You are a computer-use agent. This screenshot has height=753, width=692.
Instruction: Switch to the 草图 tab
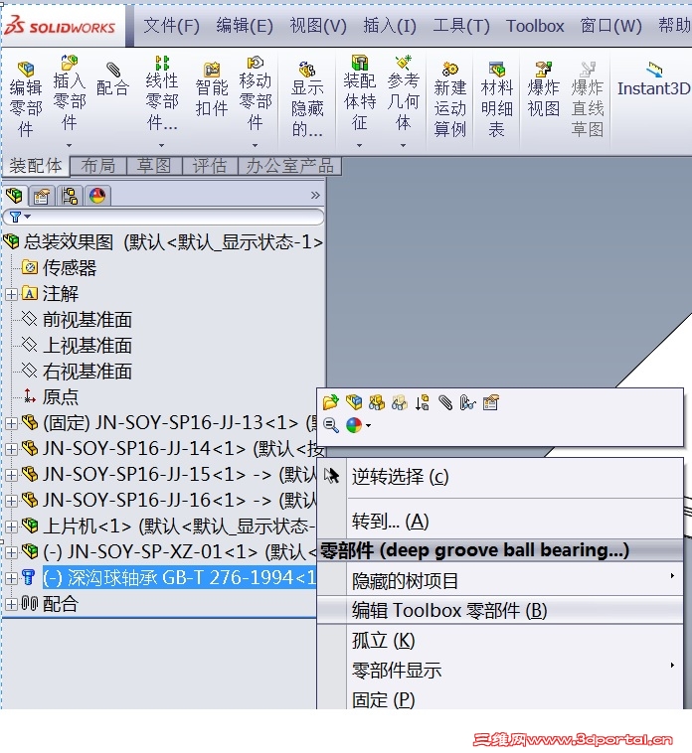point(154,166)
